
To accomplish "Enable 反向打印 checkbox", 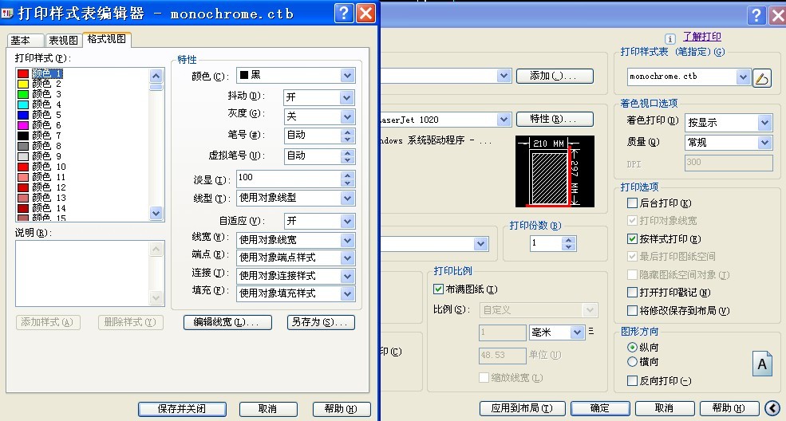I will [x=632, y=381].
